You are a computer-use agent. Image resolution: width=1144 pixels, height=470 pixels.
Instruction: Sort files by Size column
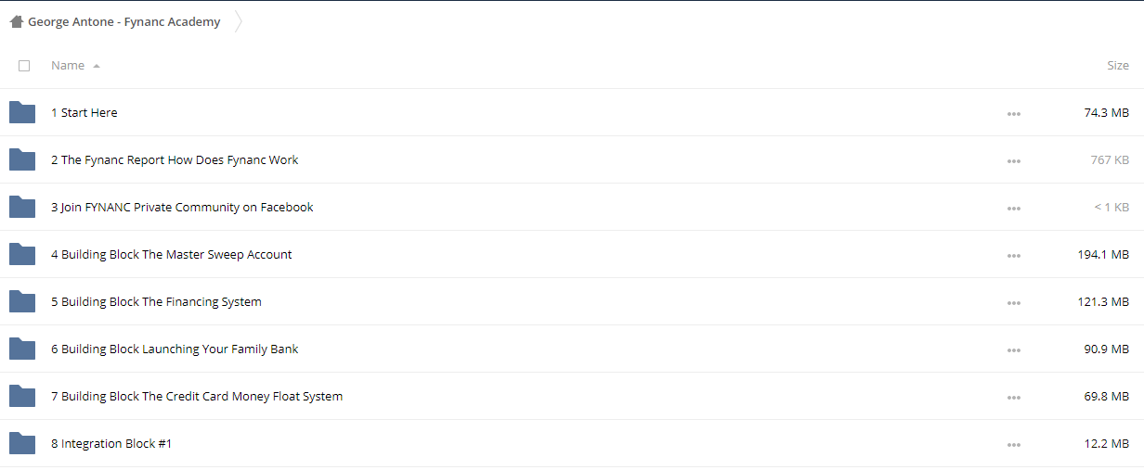(x=1118, y=66)
